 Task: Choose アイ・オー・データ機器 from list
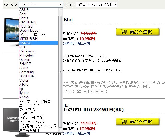click(39, 101)
